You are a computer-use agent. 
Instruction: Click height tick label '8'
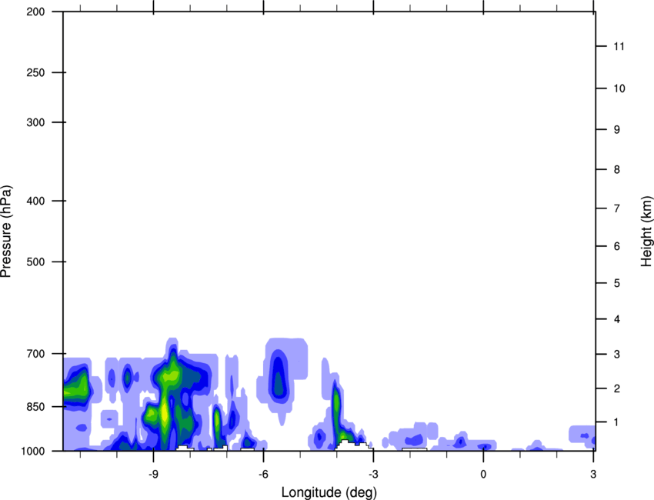pos(617,170)
